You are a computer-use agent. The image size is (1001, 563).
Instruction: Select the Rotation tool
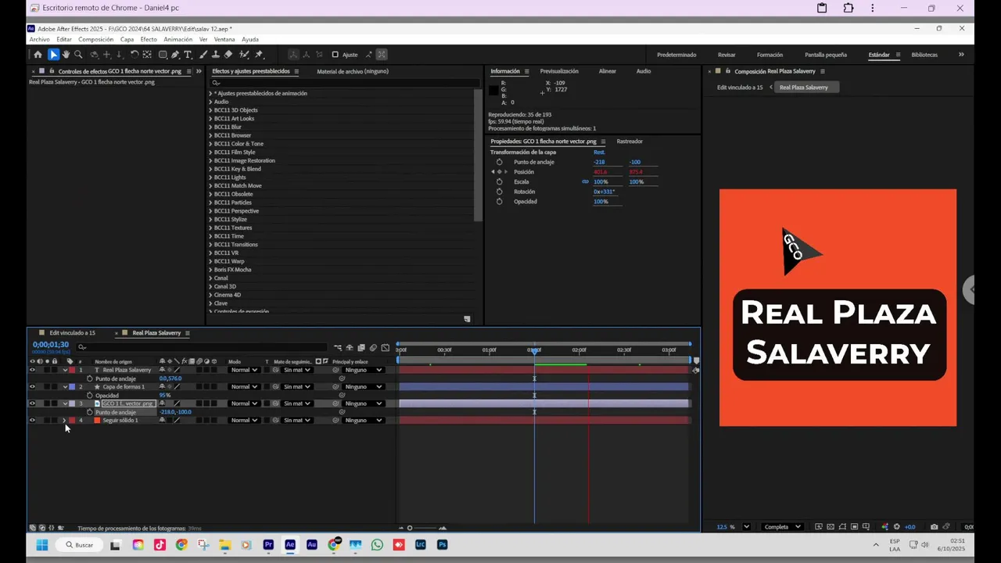[x=135, y=55]
